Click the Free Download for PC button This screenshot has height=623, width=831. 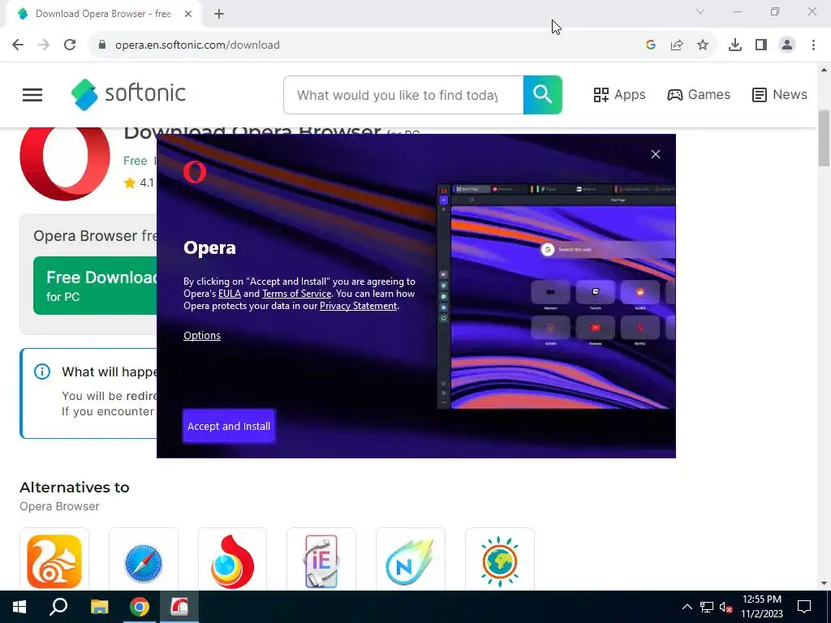[96, 286]
